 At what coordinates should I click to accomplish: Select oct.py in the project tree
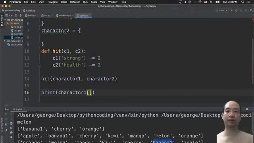16,31
